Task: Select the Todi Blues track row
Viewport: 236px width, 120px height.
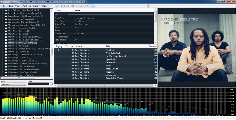Action: [105, 50]
